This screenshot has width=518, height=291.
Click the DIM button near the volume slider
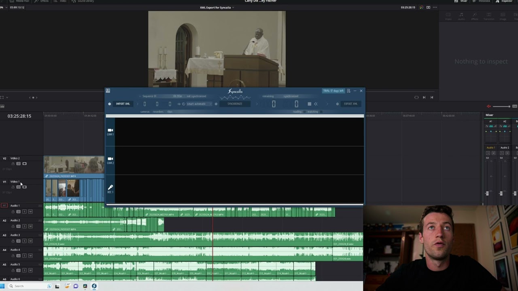tap(515, 106)
